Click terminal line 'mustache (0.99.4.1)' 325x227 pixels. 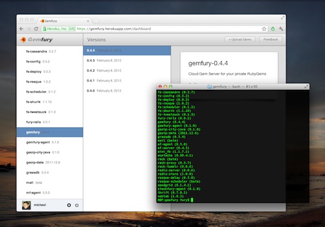175,155
